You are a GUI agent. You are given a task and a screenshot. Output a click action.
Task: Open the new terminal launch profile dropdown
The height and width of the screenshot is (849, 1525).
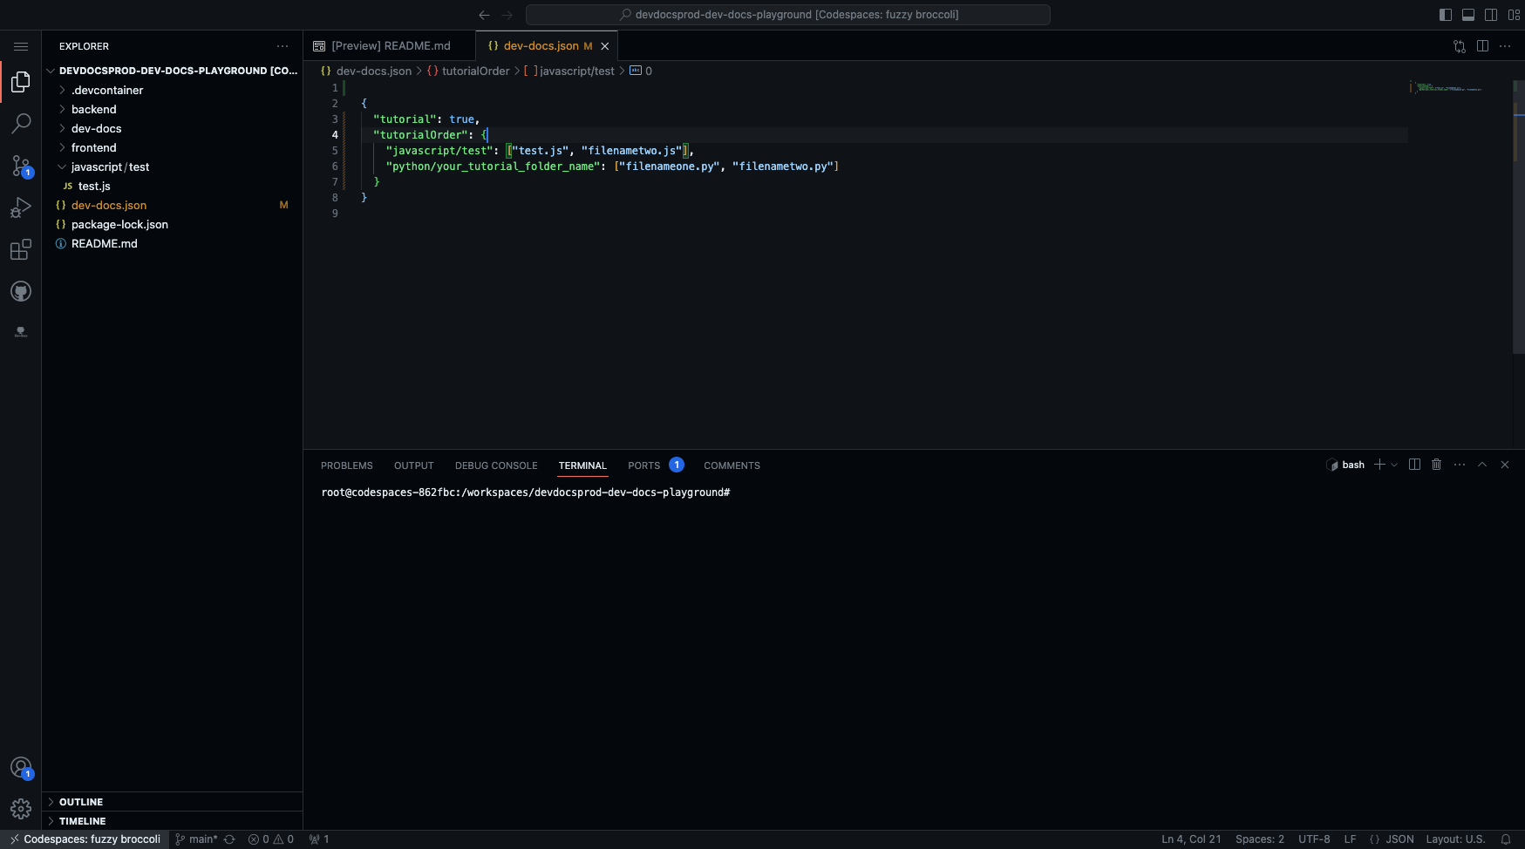(1394, 465)
